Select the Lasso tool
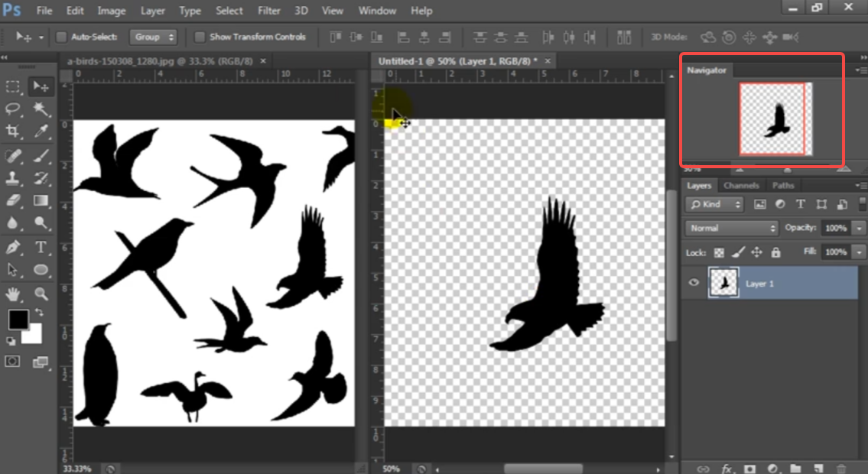This screenshot has height=474, width=868. coord(13,109)
